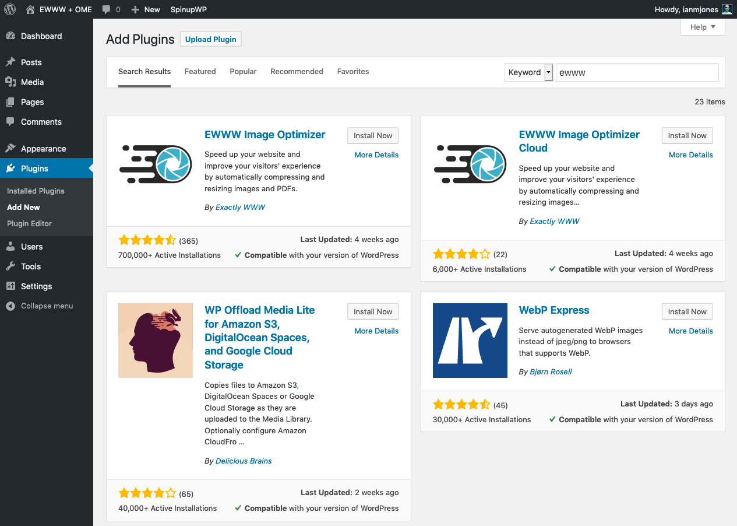Viewport: 737px width, 526px height.
Task: Click the 30,000+ Active Installations text
Action: pyautogui.click(x=482, y=419)
